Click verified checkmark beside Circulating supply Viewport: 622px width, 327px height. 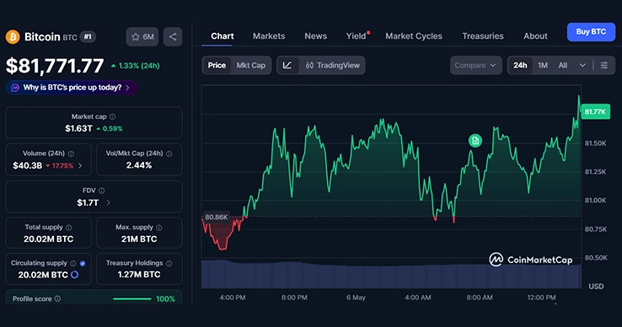coord(83,263)
